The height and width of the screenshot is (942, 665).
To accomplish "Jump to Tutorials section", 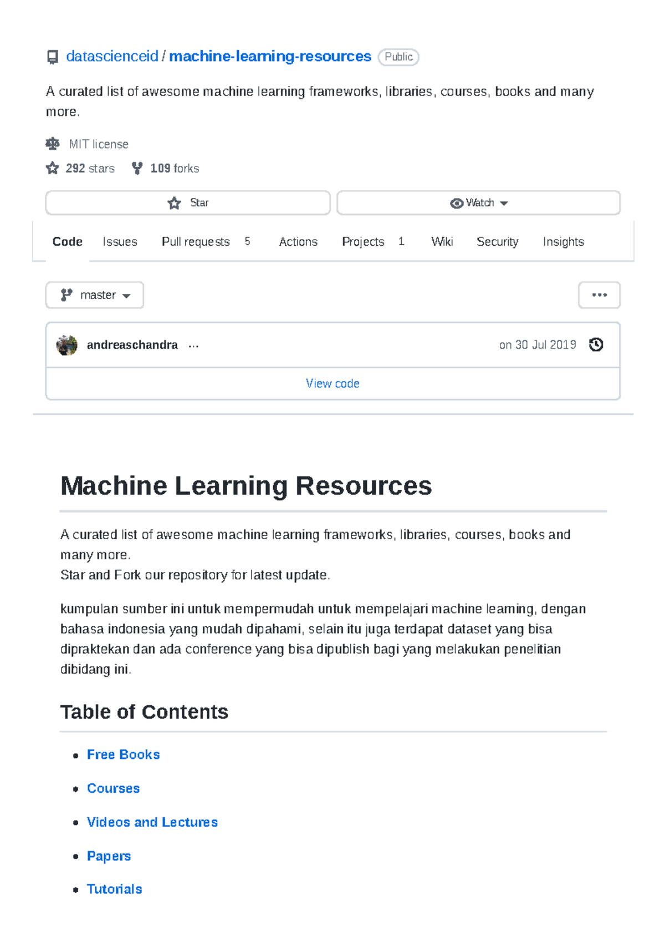I will pyautogui.click(x=115, y=889).
